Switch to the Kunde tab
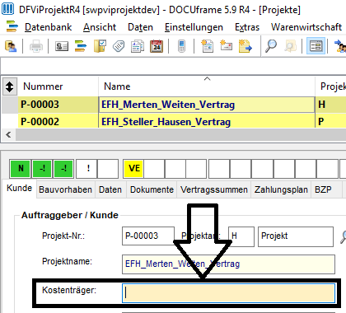Image resolution: width=346 pixels, height=313 pixels. point(19,189)
